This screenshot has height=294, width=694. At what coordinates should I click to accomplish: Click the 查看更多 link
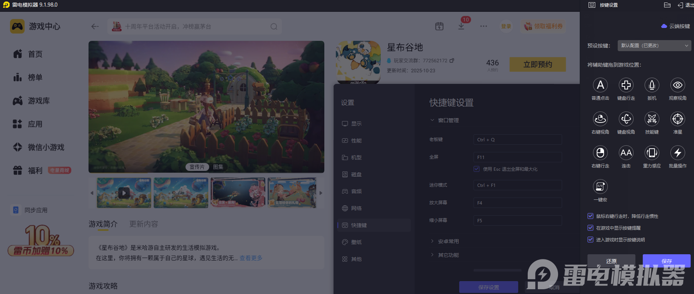[x=251, y=258]
